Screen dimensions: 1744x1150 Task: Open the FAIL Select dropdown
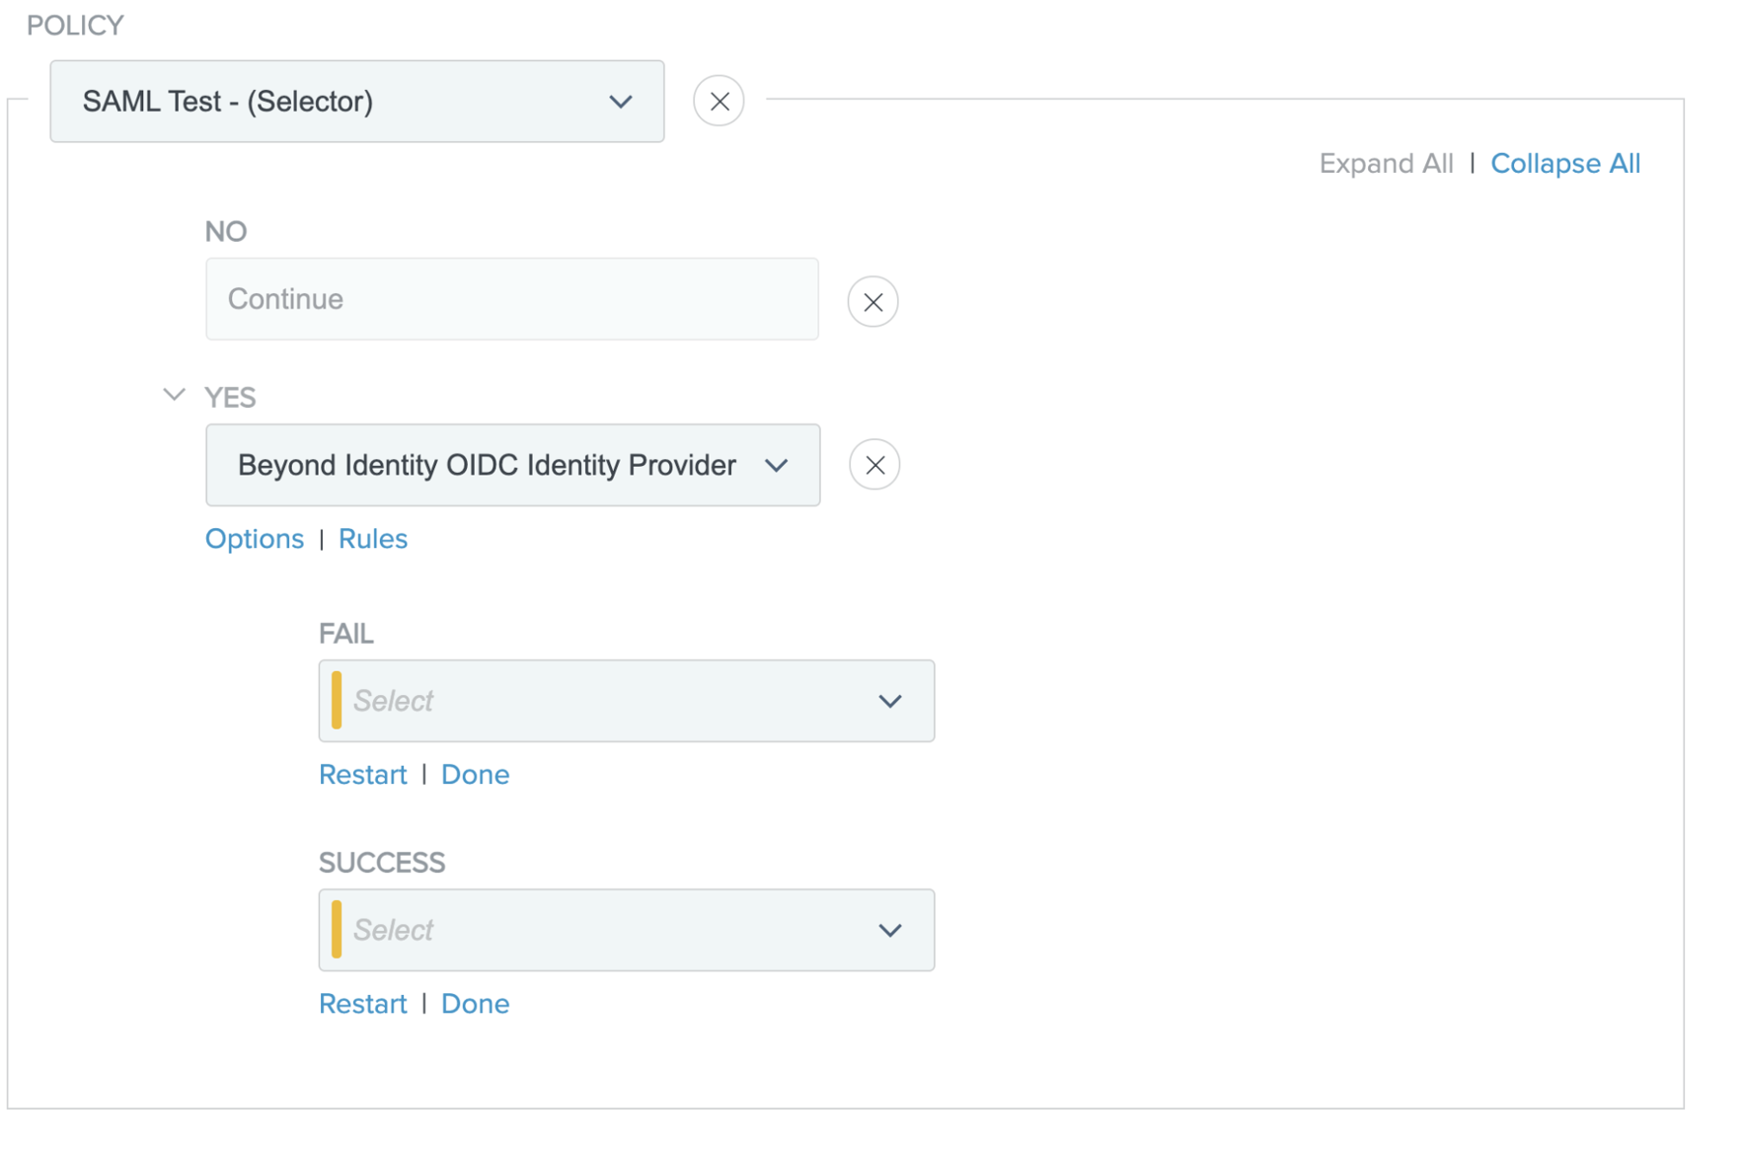point(626,701)
